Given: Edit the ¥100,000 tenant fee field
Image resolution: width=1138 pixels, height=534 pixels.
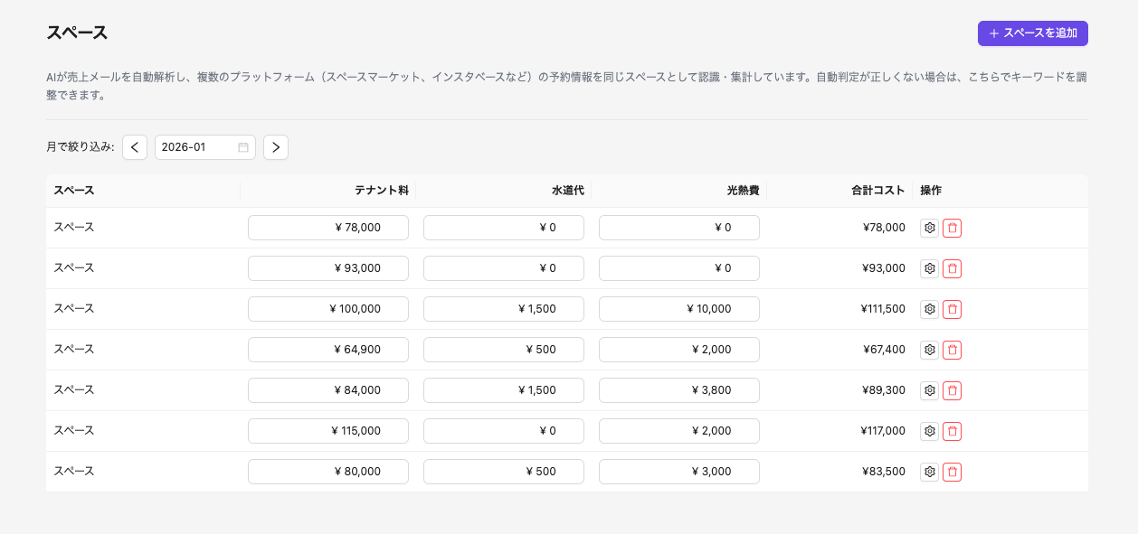Looking at the screenshot, I should coord(327,309).
